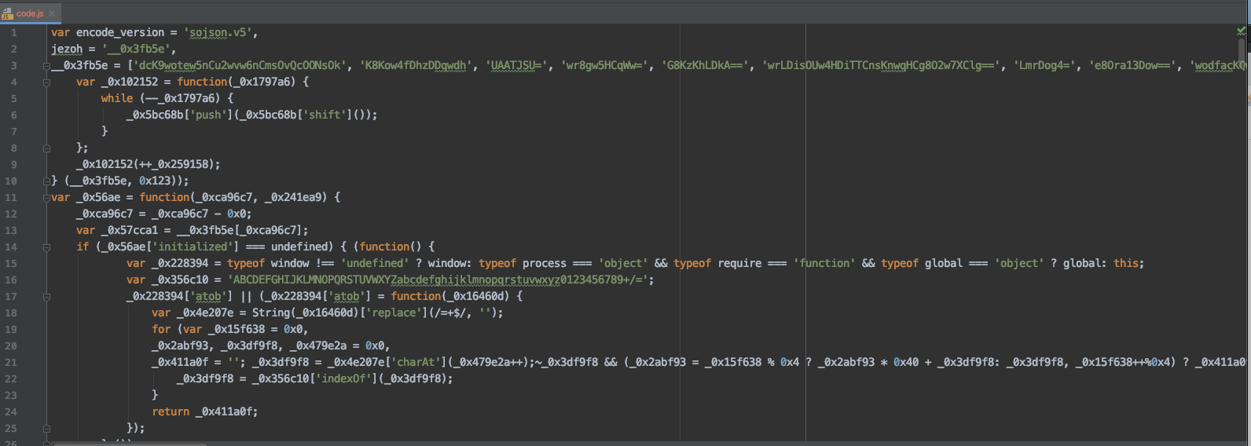
Task: Collapse the fold marker at line 3
Action: [46, 65]
